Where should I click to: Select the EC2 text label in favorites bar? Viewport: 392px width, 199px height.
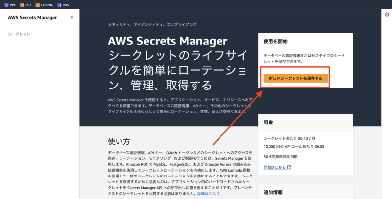pyautogui.click(x=28, y=5)
